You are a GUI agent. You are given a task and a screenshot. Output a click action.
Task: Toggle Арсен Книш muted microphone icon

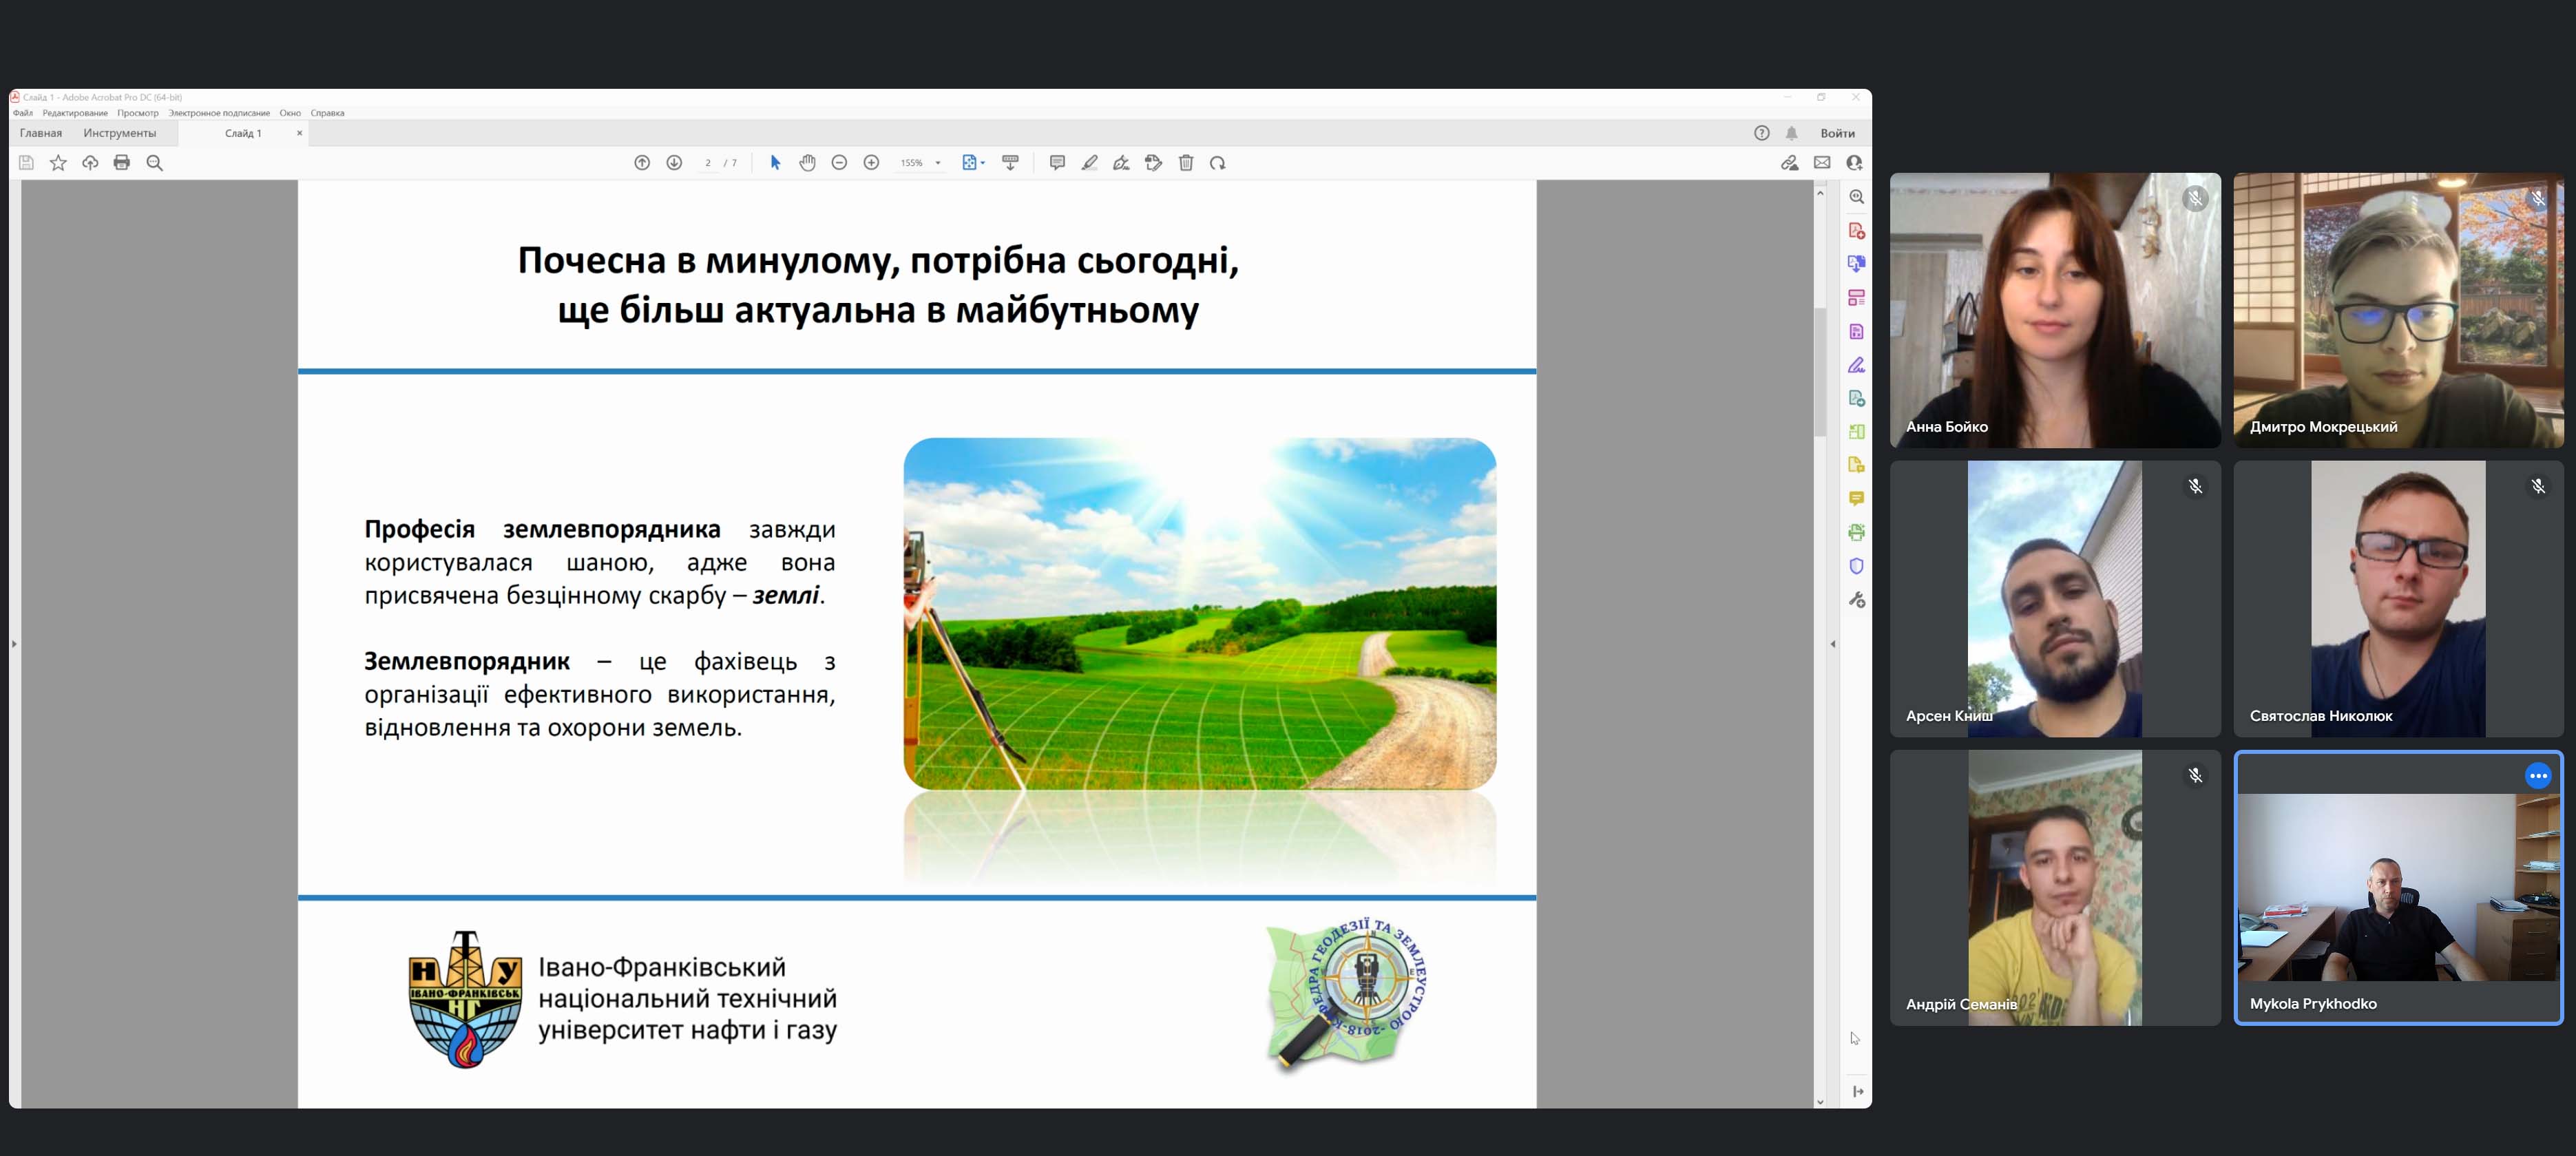point(2195,486)
